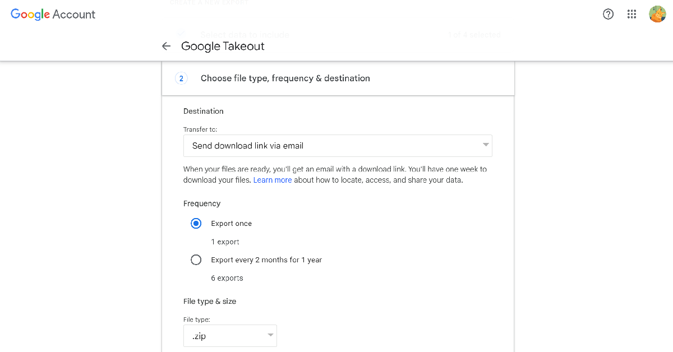Click the back arrow beside Google Takeout
Viewport: 673px width, 352px height.
(x=166, y=47)
